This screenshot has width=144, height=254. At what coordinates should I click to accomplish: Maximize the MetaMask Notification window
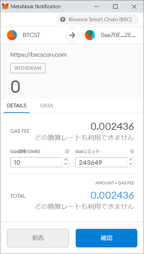tap(115, 7)
